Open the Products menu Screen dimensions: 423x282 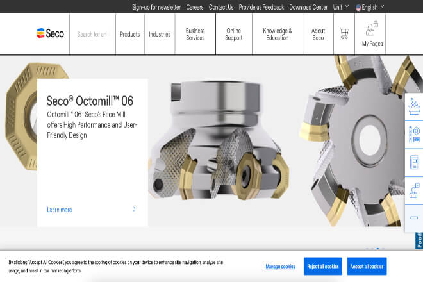point(129,34)
